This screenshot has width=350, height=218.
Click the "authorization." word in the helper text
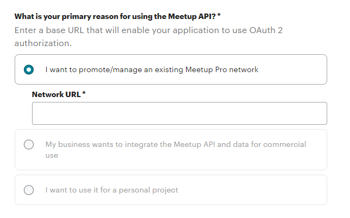tap(43, 42)
